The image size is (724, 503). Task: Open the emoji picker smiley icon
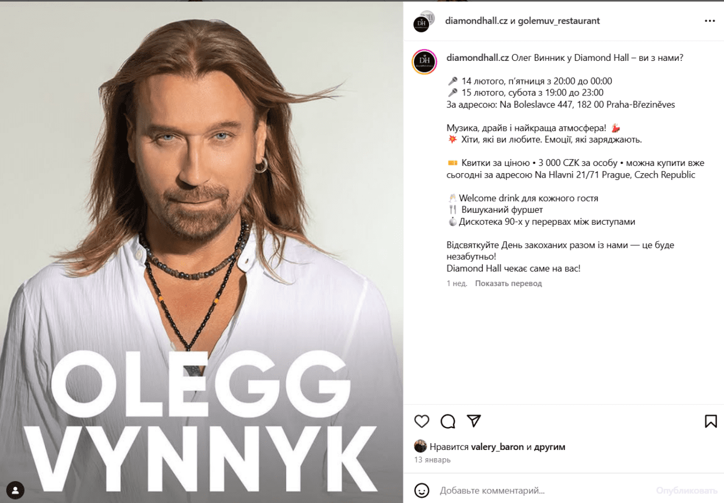(422, 491)
